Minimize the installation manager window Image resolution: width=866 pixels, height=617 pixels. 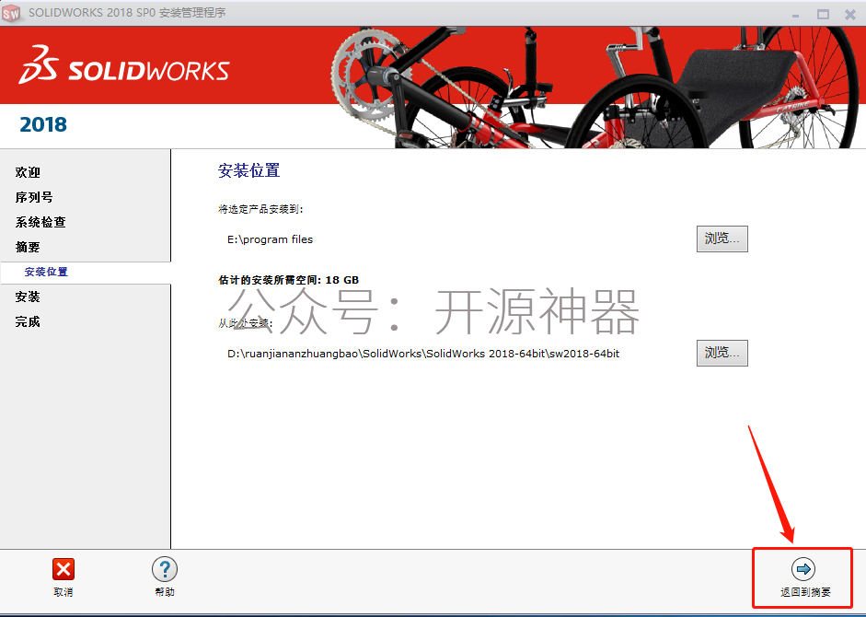click(795, 15)
